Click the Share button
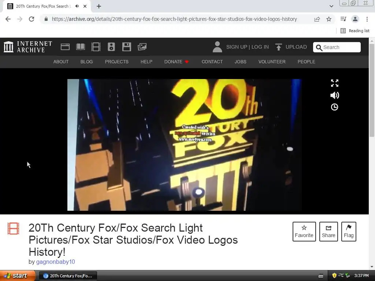This screenshot has width=375, height=281. (x=328, y=232)
